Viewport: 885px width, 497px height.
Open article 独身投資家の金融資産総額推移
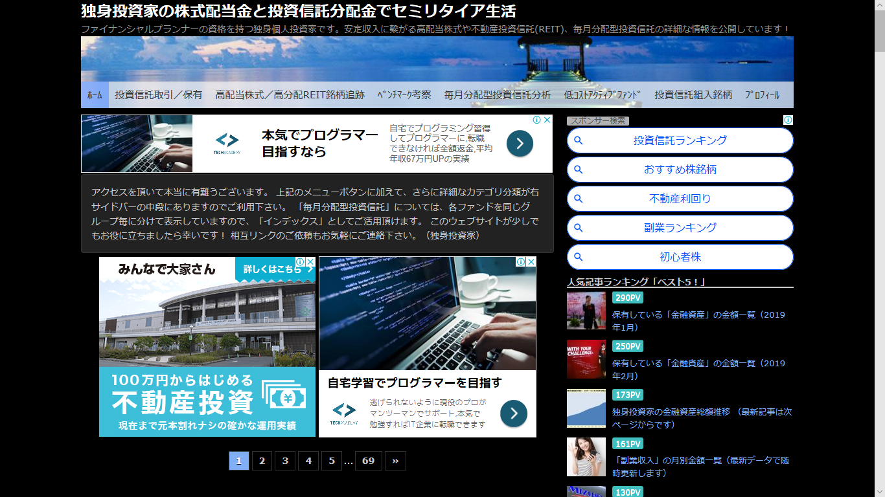(702, 418)
